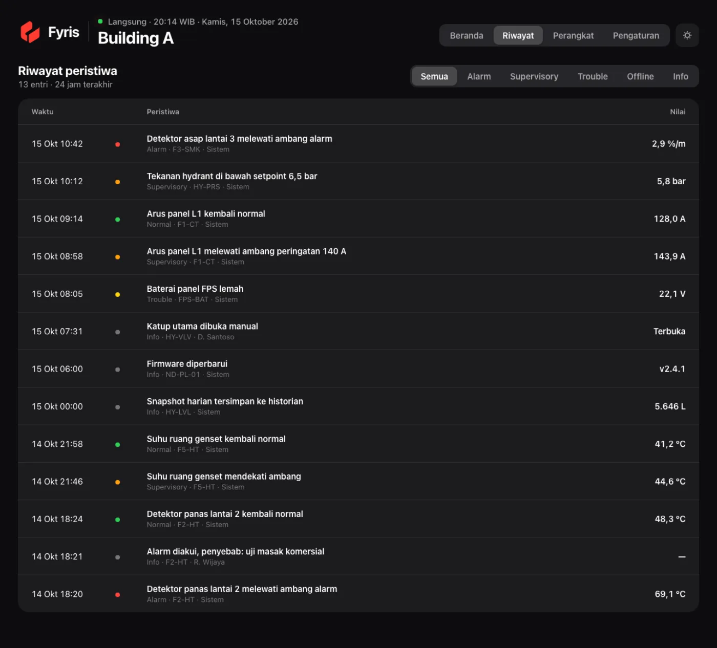Show only Offline events

(x=640, y=76)
